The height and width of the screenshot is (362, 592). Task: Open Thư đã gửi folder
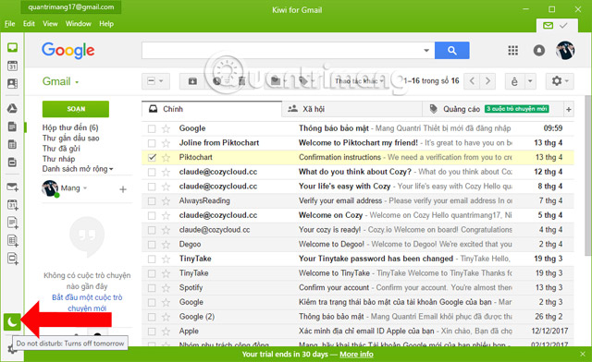(61, 149)
